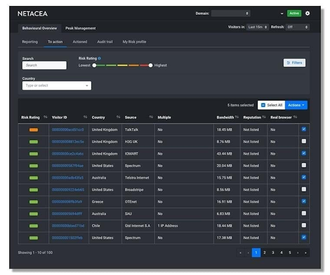Screen dimensions: 330x275
Task: Sort by Bandwidth column arrows
Action: coord(237,117)
